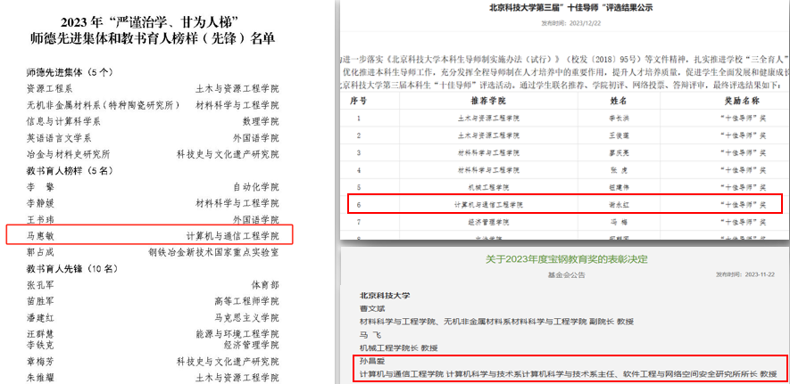Select the name 李静媛
790x384 pixels.
(x=40, y=203)
